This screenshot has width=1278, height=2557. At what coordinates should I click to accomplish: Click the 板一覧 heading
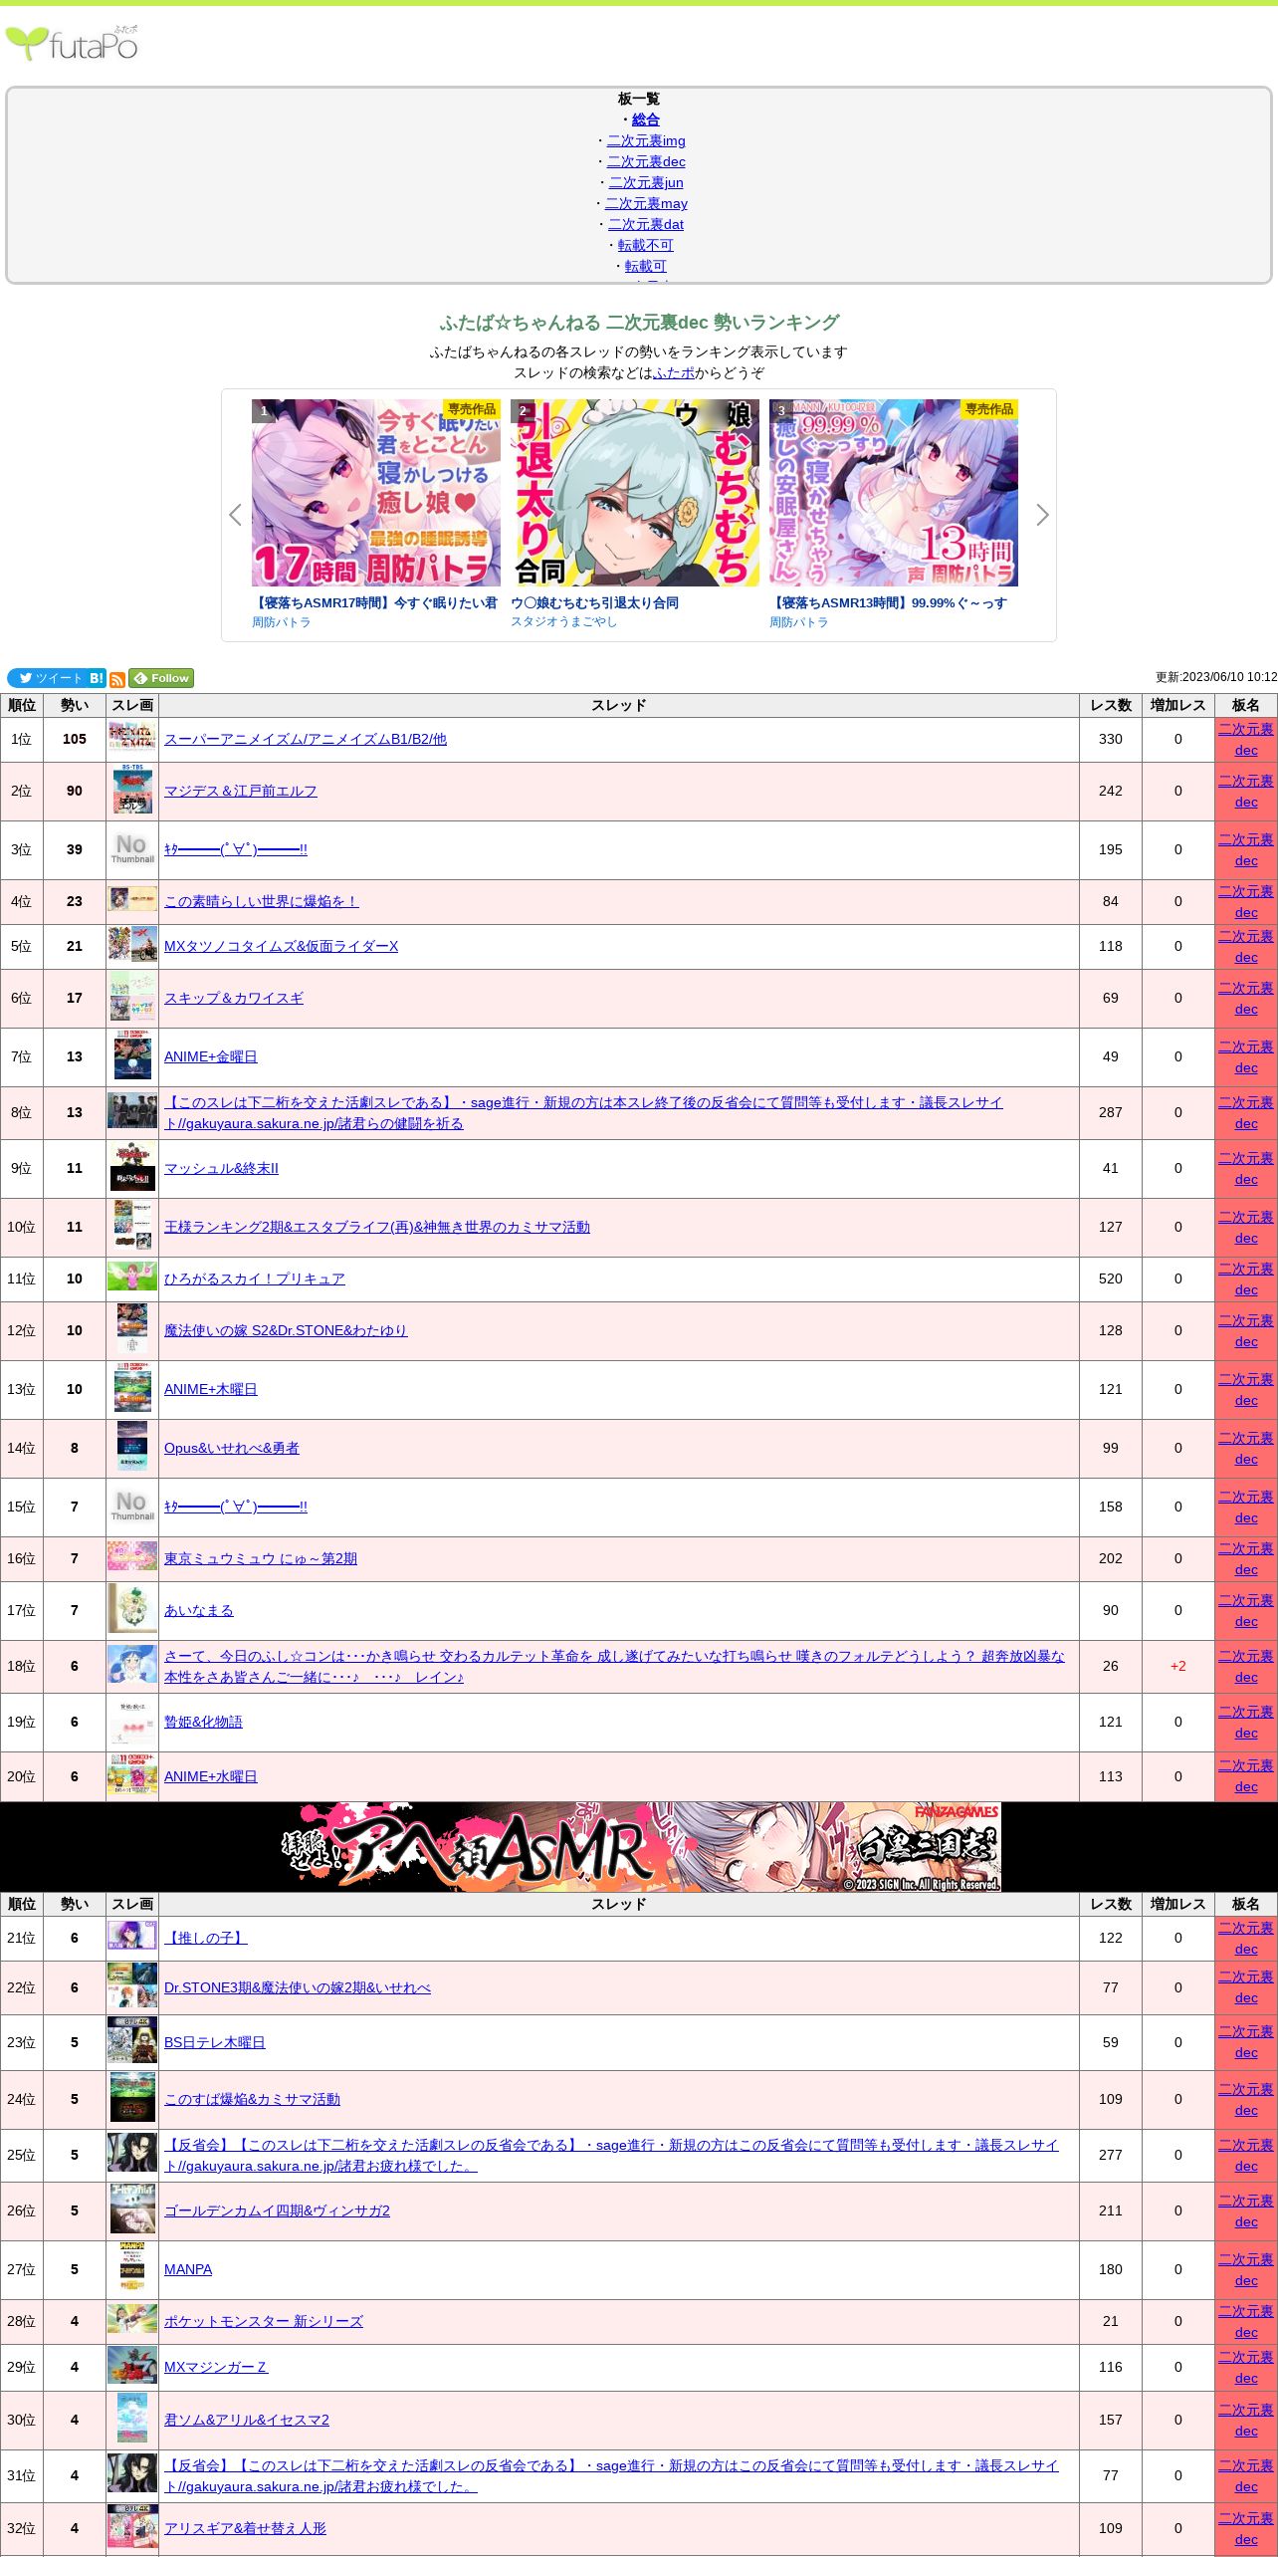coord(639,99)
